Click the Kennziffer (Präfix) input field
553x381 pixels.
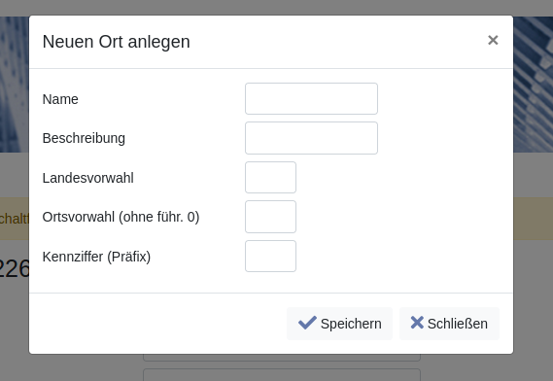[270, 257]
